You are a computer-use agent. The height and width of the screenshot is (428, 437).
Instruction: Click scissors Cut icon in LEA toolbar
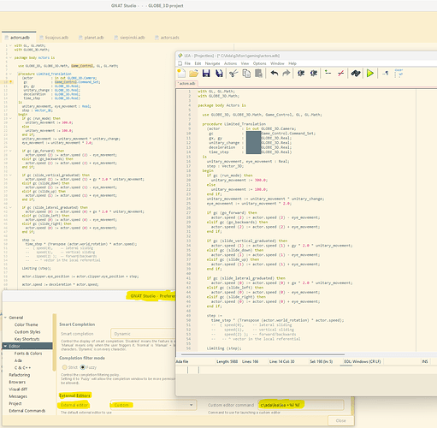coord(233,74)
